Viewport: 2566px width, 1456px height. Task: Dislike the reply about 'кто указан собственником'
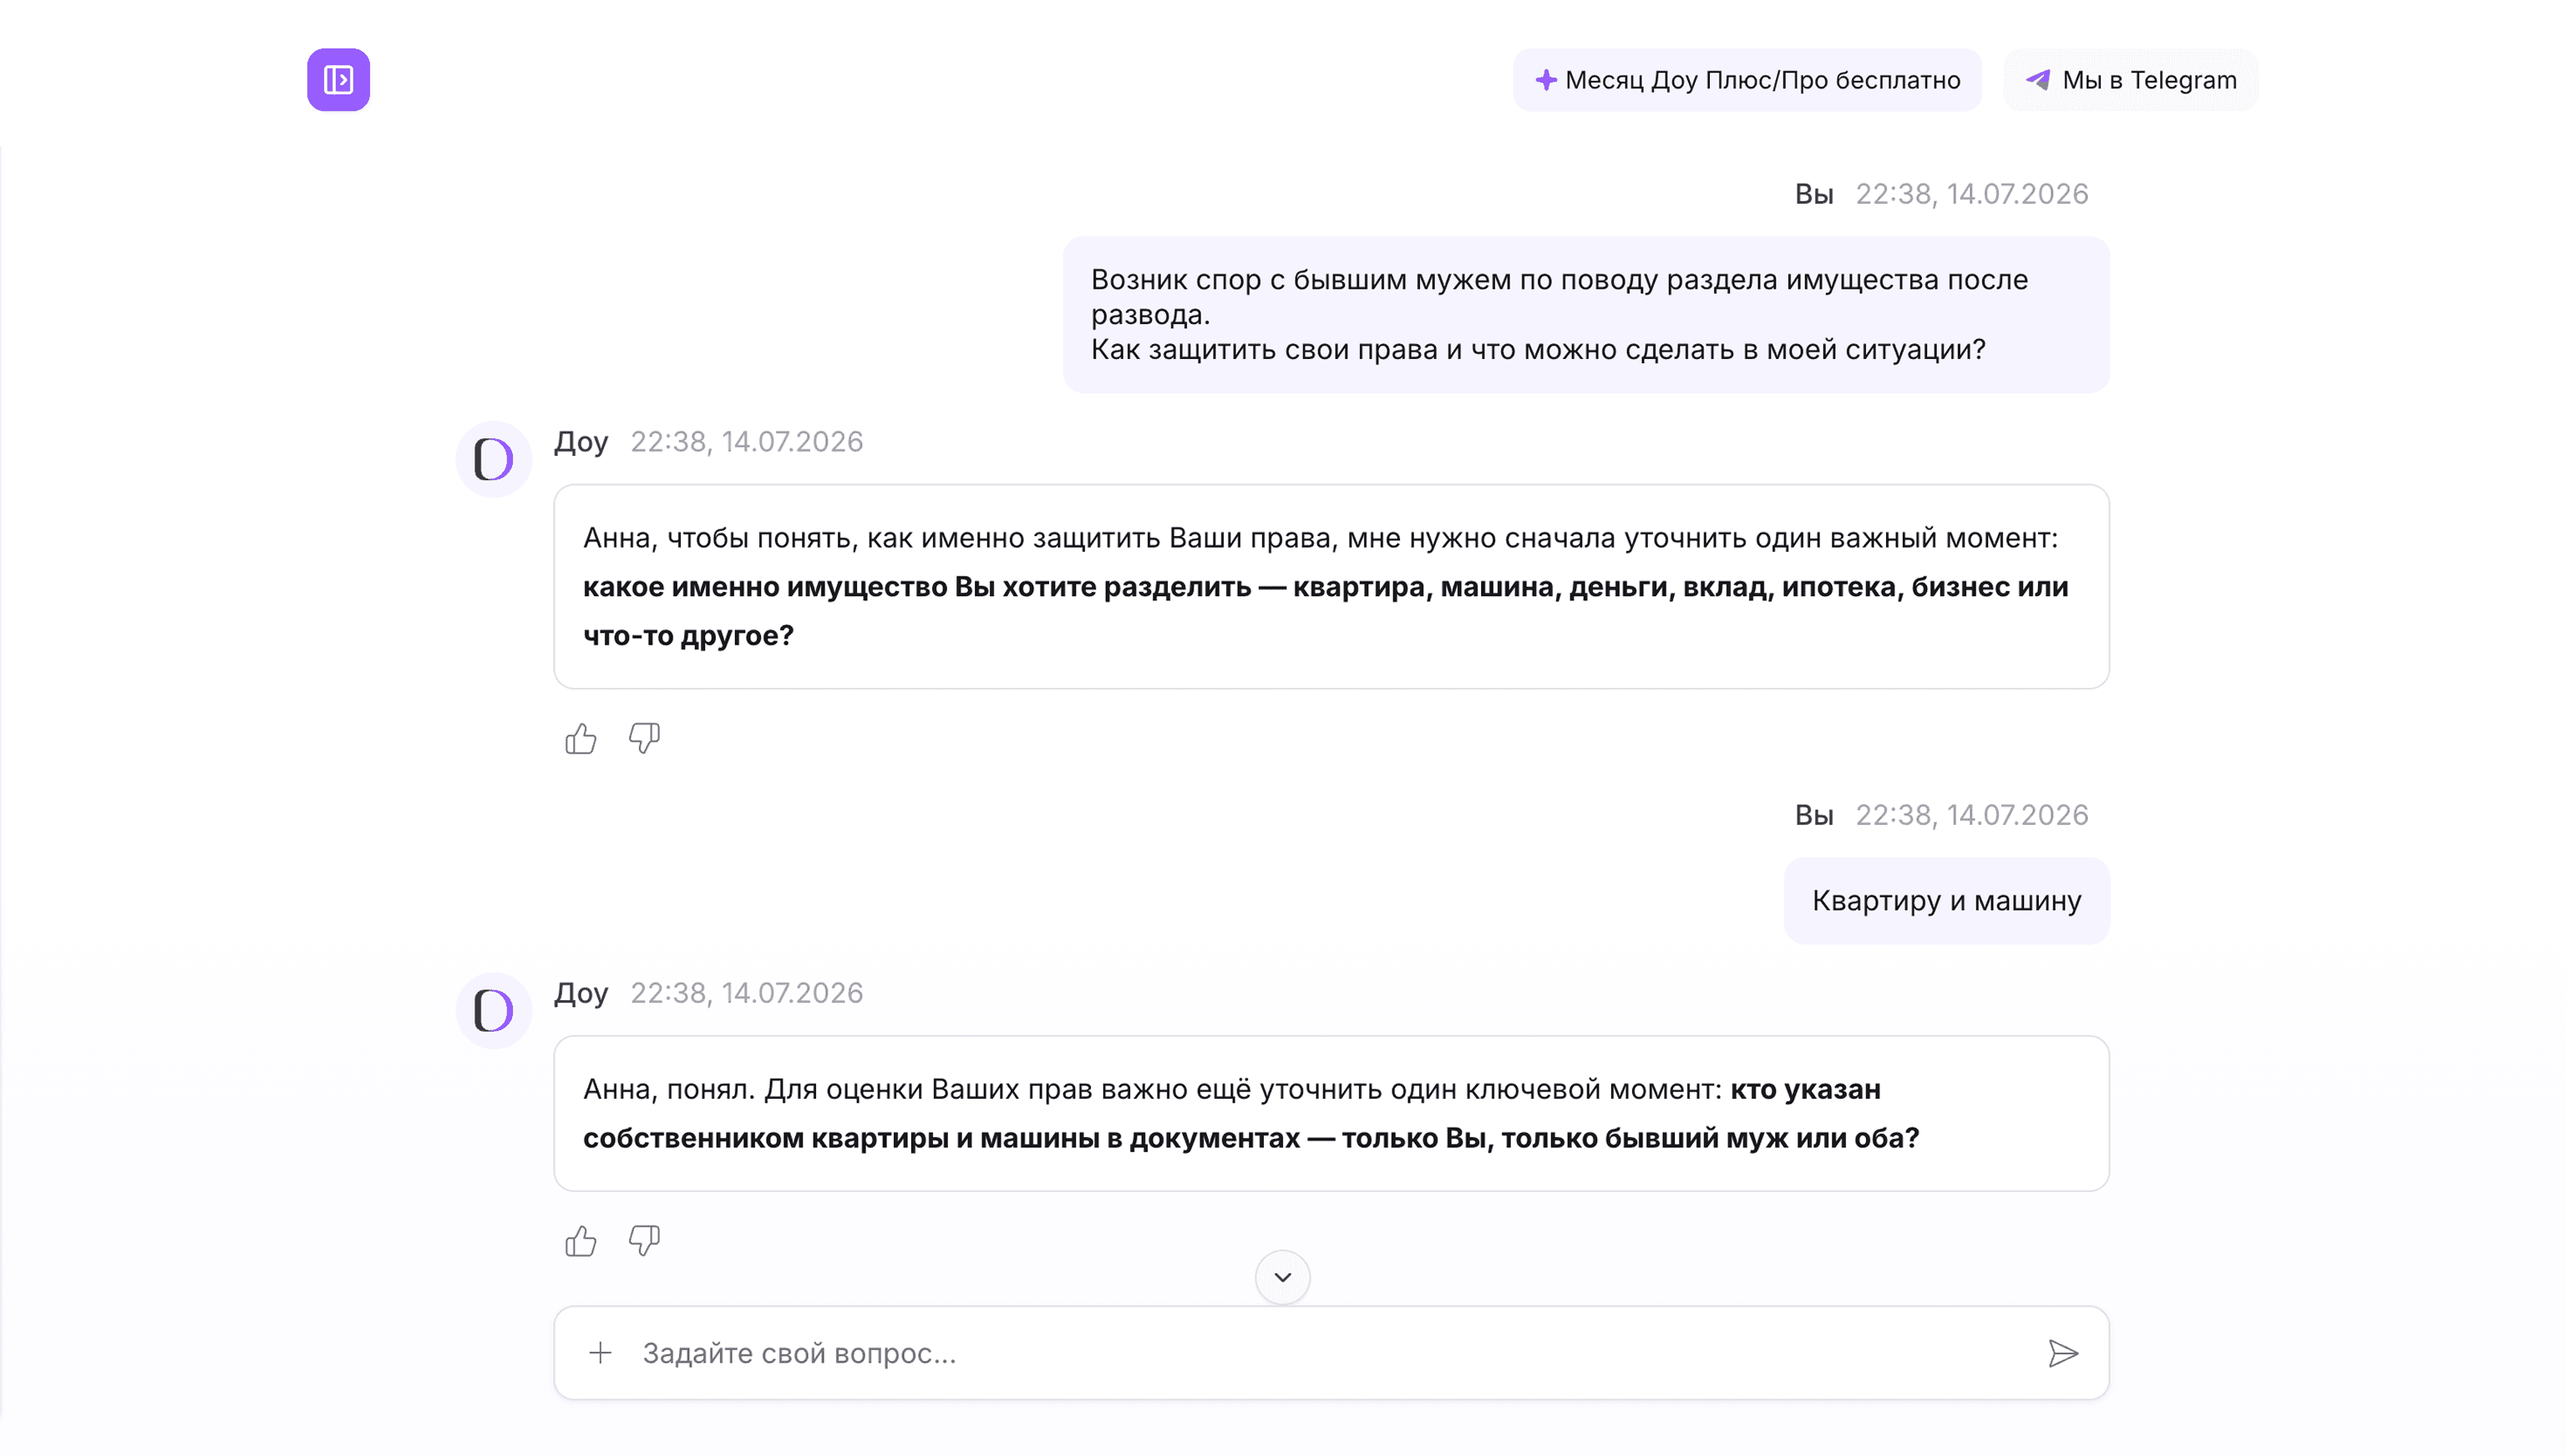[x=644, y=1241]
